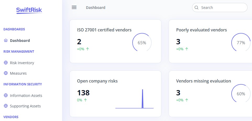Screen dimensions: 252x121
Task: Go to Supporting Assets page
Action: coord(25,106)
